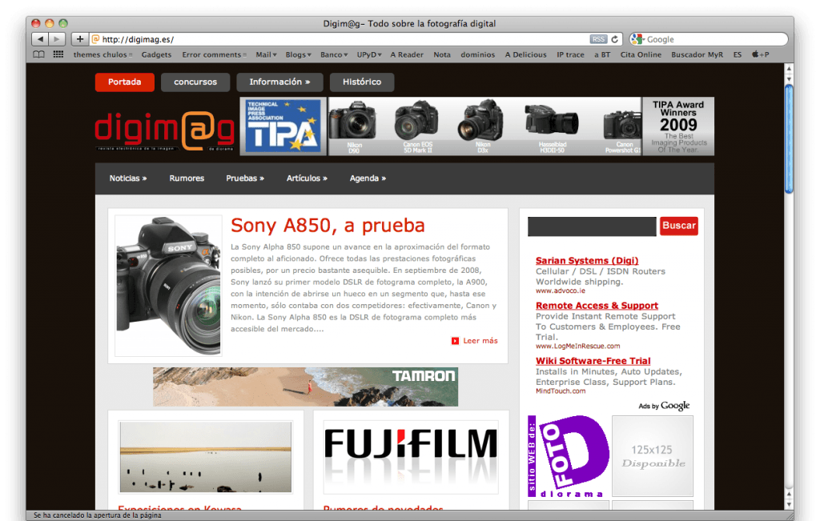The width and height of the screenshot is (820, 521).
Task: Open the themes chulos bookmark folder
Action: [x=102, y=54]
